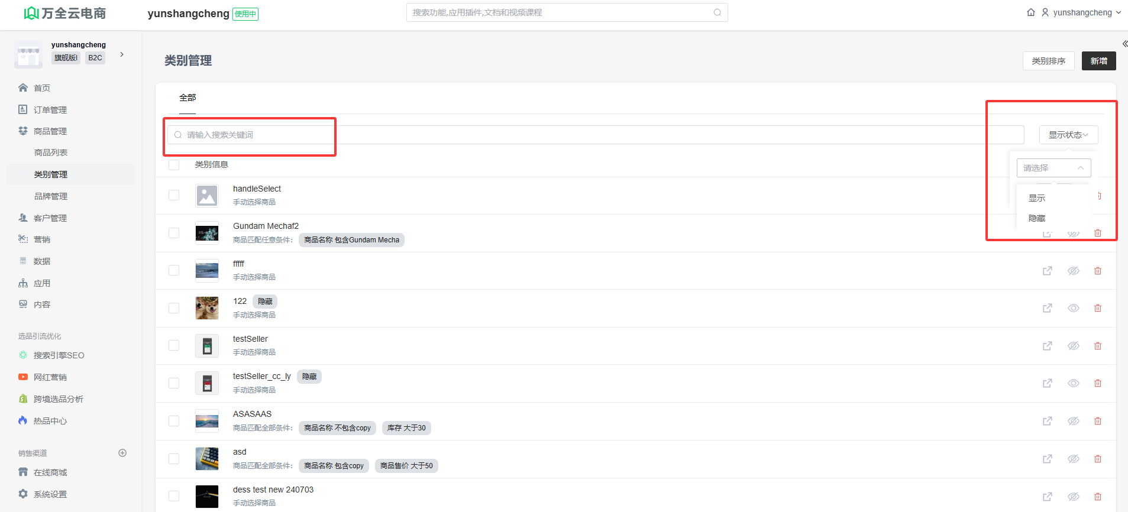This screenshot has height=512, width=1128.
Task: Click the 新增 button
Action: point(1098,61)
